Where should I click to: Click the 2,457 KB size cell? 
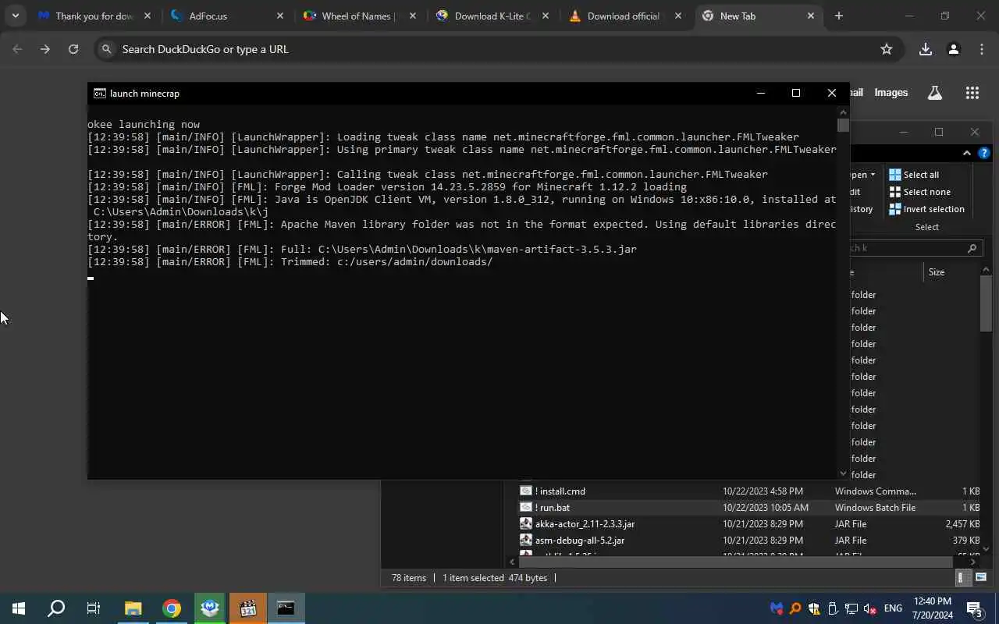coord(962,524)
